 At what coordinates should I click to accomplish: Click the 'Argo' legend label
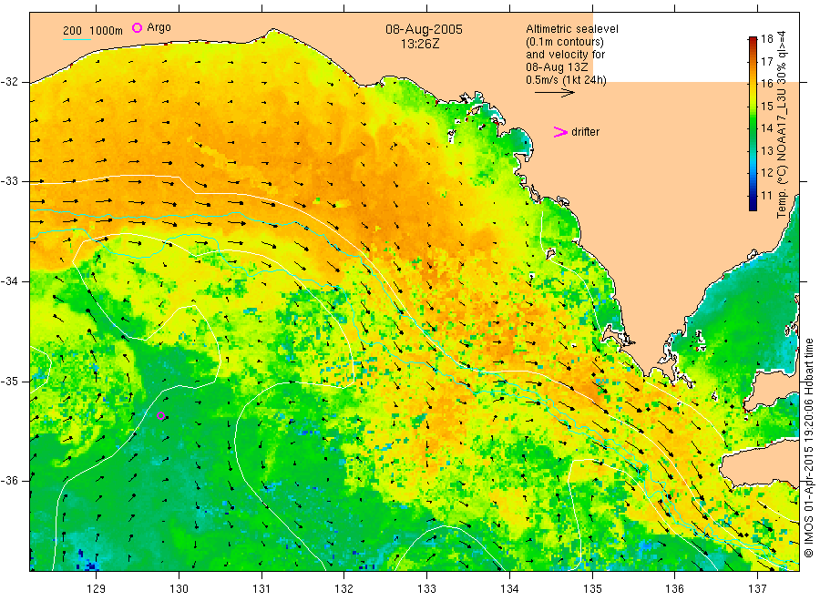tap(159, 27)
